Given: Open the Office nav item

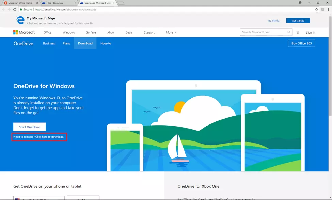Looking at the screenshot, I should click(x=47, y=32).
